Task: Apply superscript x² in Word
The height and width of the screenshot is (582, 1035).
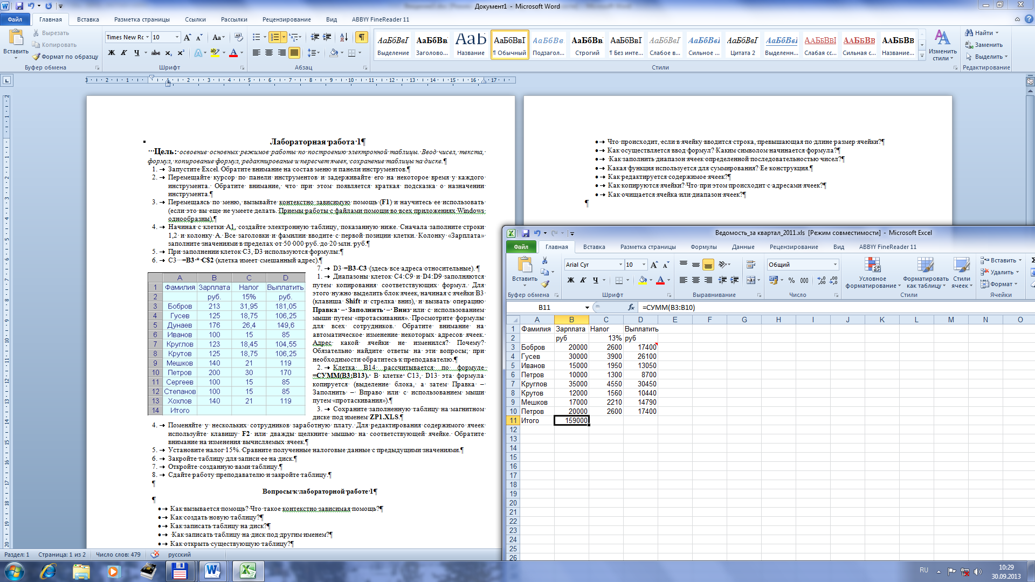Action: (x=181, y=53)
